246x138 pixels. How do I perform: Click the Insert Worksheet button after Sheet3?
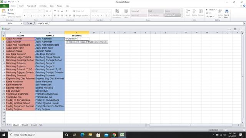40,125
